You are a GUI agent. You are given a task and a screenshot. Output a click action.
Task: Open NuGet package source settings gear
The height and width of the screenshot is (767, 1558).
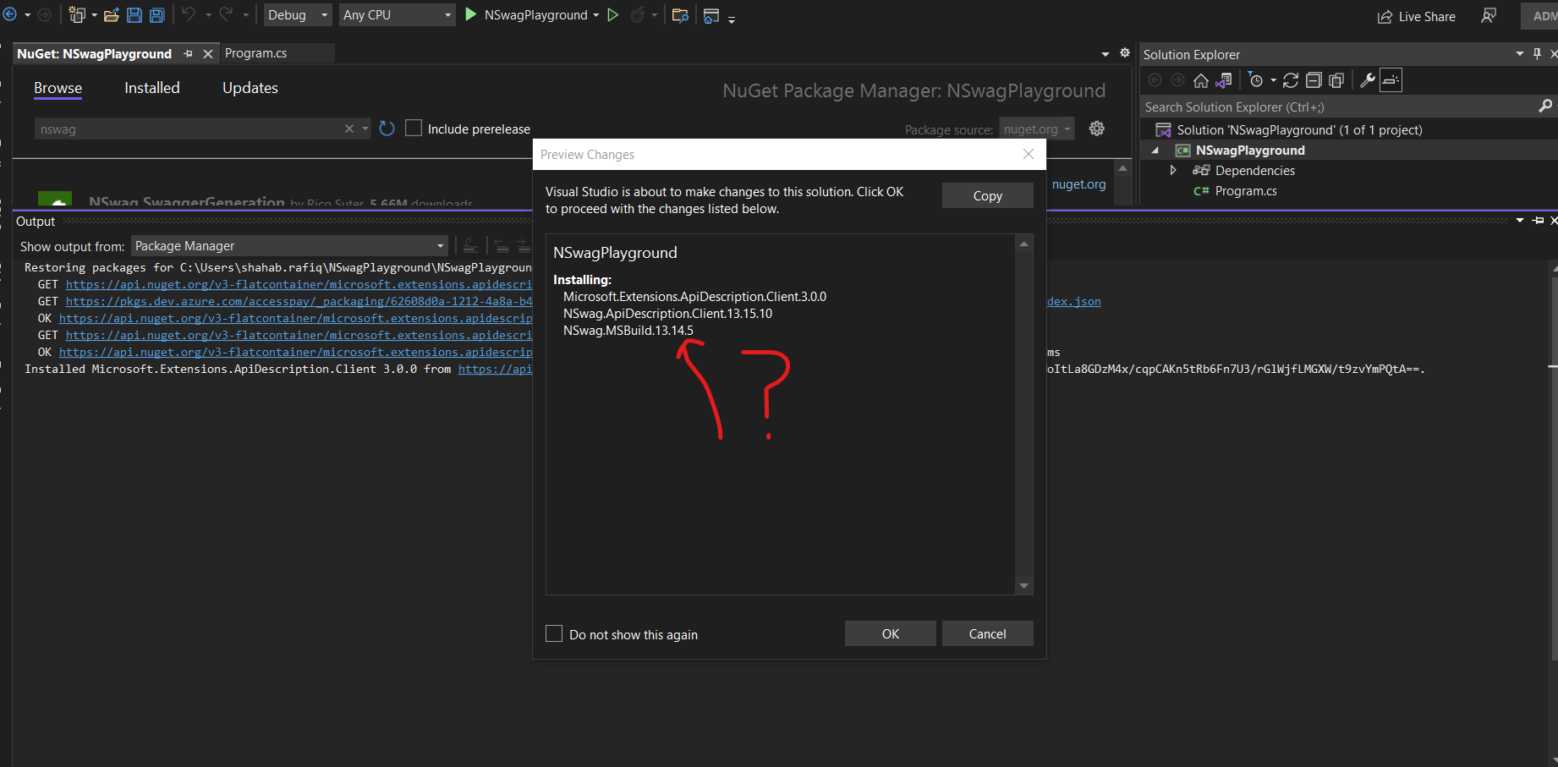click(x=1097, y=129)
